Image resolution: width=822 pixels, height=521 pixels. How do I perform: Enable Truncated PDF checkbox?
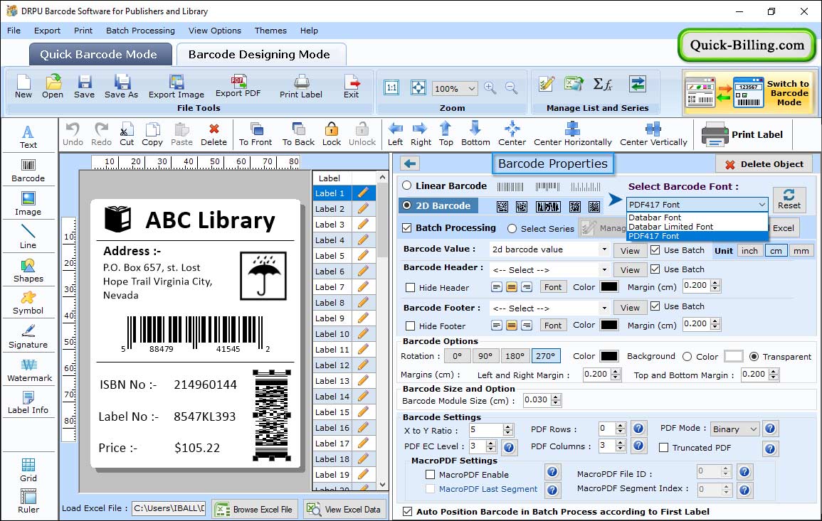(x=664, y=447)
